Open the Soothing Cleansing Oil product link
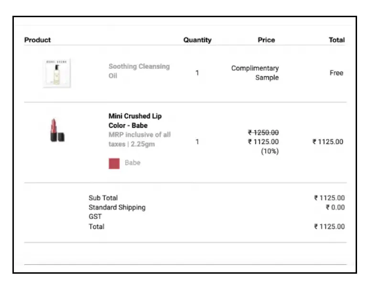Viewport: 369px width, 289px height. pos(139,71)
